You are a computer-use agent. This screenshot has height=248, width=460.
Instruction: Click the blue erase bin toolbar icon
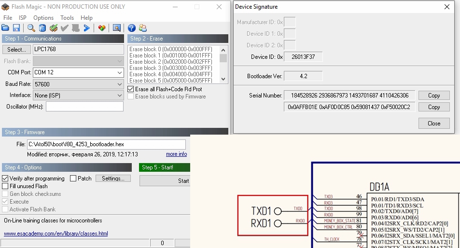[x=42, y=28]
